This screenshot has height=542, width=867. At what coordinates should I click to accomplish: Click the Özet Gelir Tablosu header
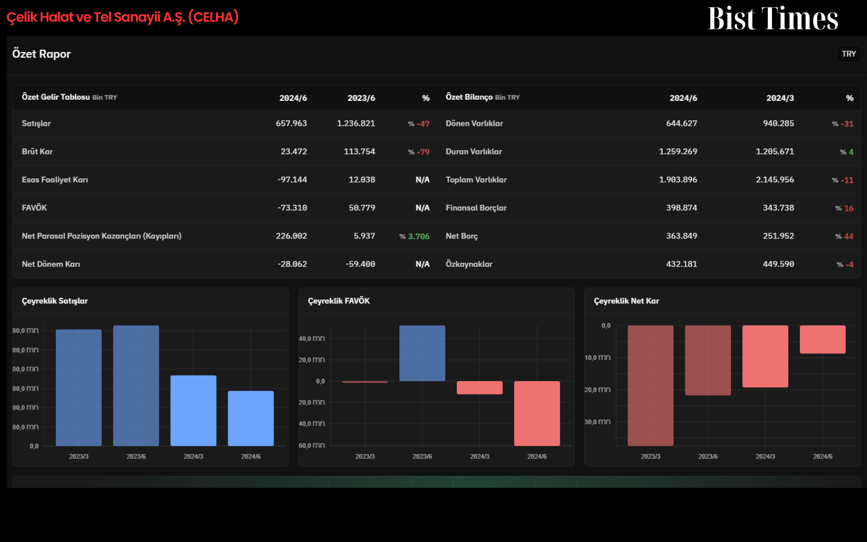coord(56,97)
